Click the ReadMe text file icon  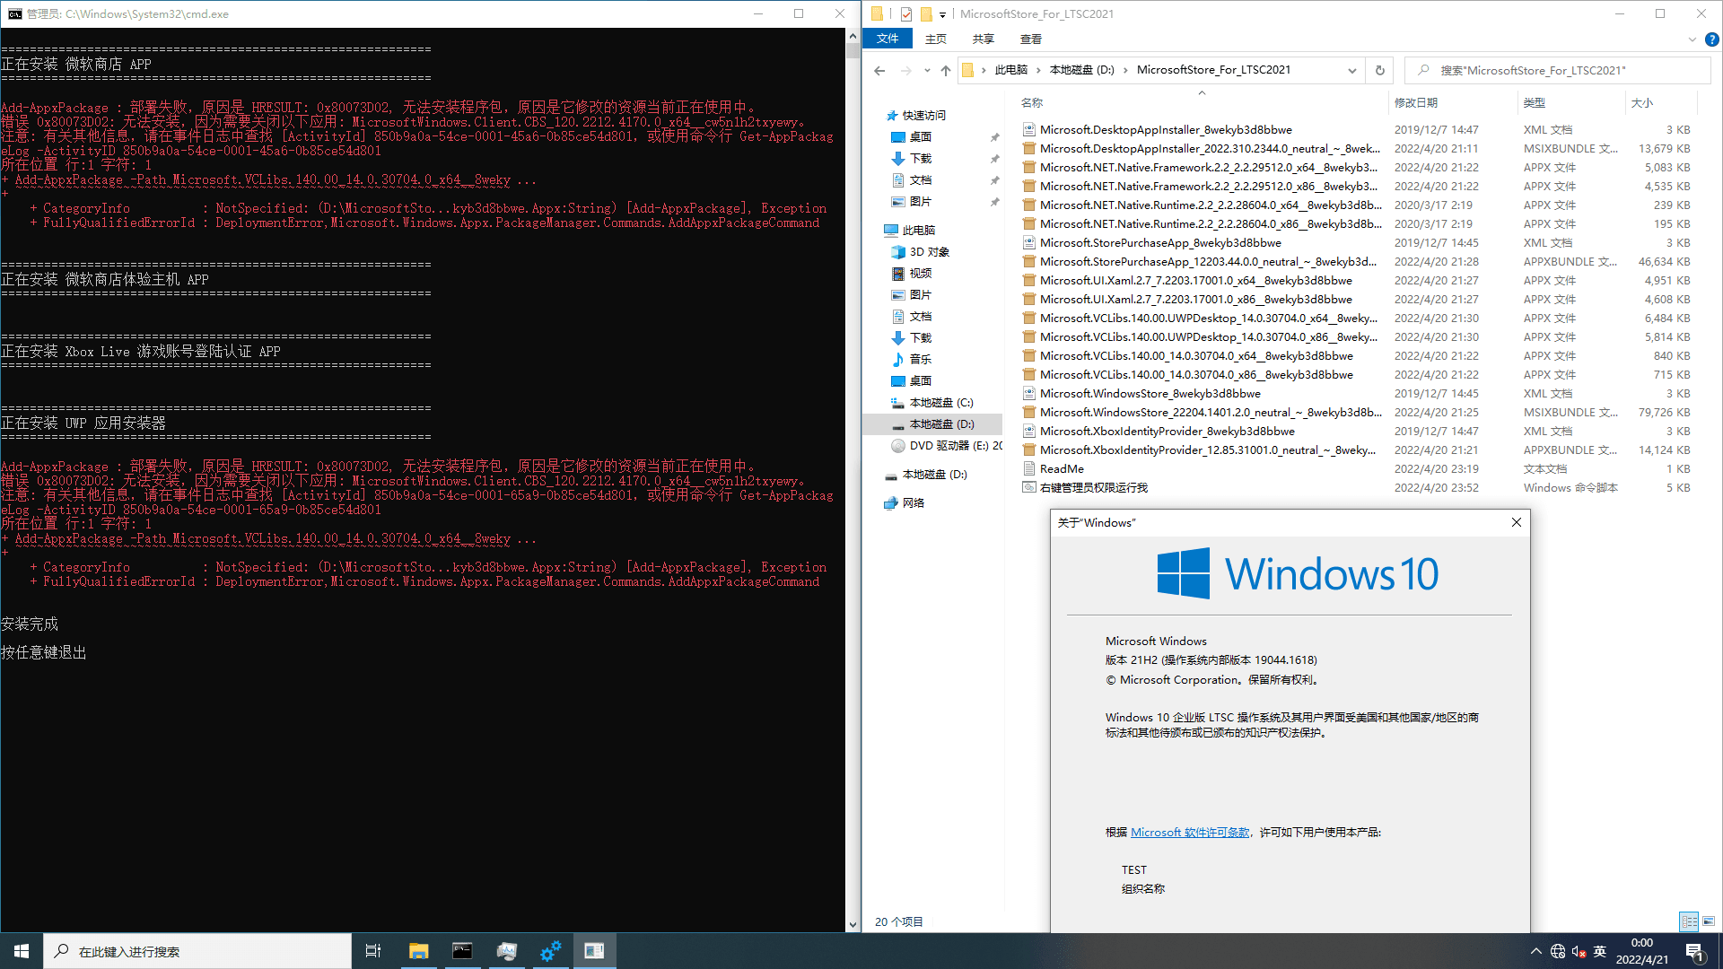point(1029,469)
